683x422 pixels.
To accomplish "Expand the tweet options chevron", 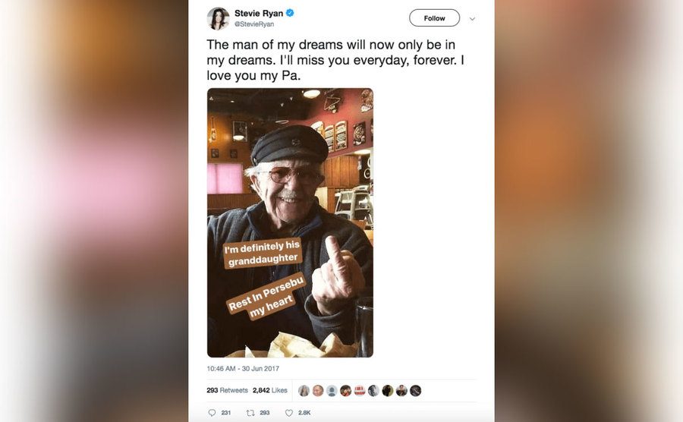I will [x=472, y=18].
